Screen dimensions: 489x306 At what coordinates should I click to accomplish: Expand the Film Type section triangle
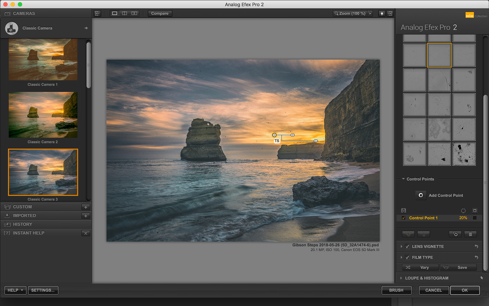click(401, 257)
